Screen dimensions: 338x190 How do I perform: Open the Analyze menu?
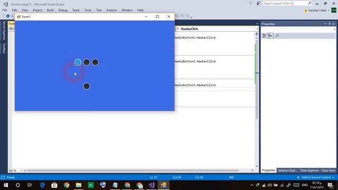click(111, 10)
